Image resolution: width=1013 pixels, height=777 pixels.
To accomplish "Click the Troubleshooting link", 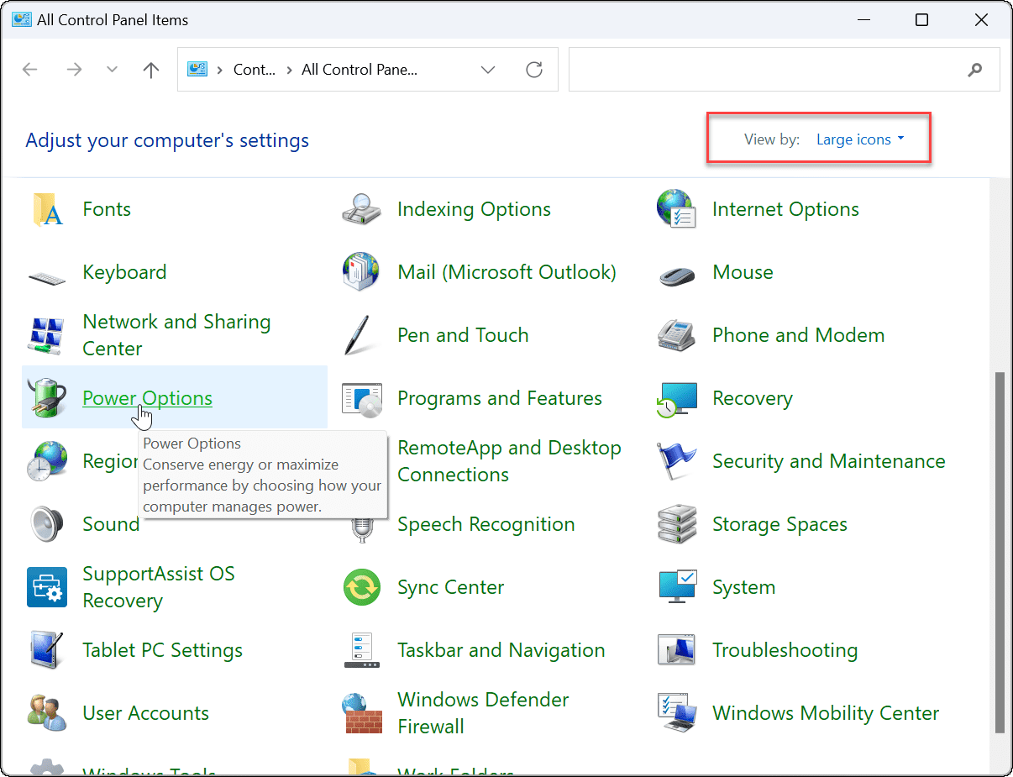I will (x=785, y=649).
